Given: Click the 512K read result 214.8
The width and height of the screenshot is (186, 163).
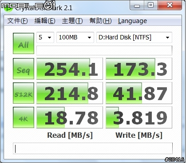Looking at the screenshot, I should [70, 93].
